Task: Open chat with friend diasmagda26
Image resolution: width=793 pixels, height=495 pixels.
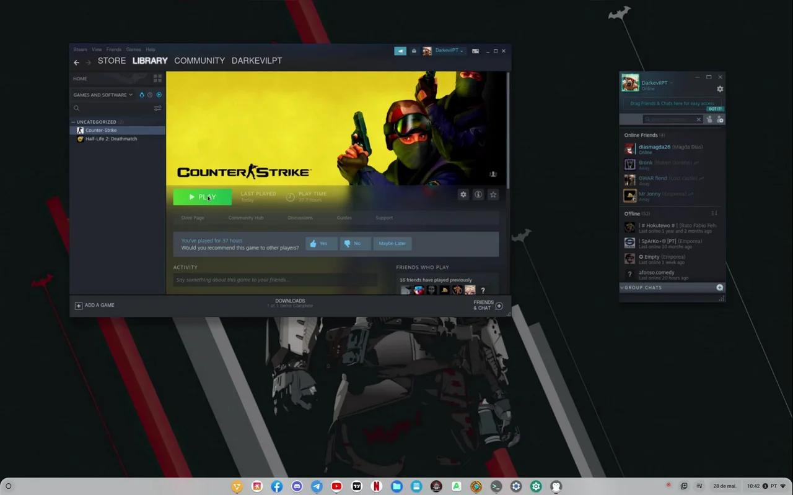Action: point(672,149)
